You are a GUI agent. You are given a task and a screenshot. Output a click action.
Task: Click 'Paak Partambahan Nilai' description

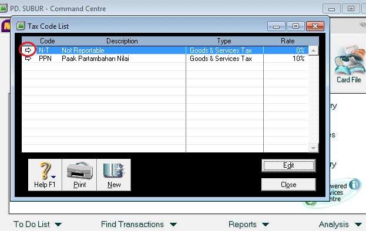tap(95, 59)
